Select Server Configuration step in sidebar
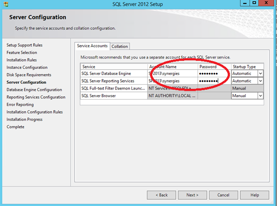The width and height of the screenshot is (277, 206). tap(26, 82)
